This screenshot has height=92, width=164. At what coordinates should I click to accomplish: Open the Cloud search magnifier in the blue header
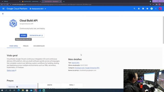[x=134, y=9]
